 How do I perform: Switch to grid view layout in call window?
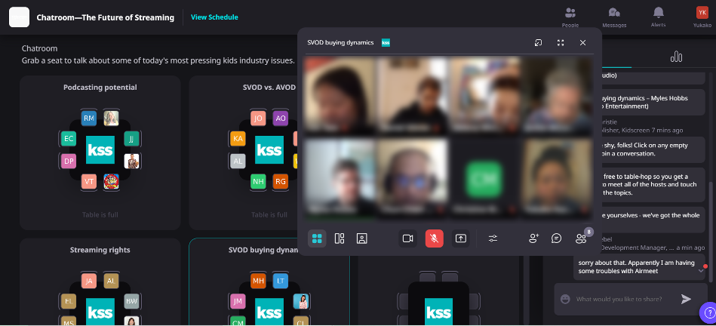pos(317,238)
